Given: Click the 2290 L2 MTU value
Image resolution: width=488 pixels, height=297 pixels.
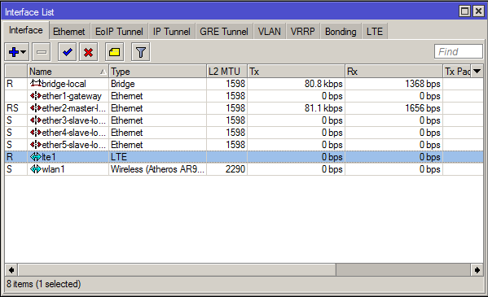Looking at the screenshot, I should click(x=235, y=169).
